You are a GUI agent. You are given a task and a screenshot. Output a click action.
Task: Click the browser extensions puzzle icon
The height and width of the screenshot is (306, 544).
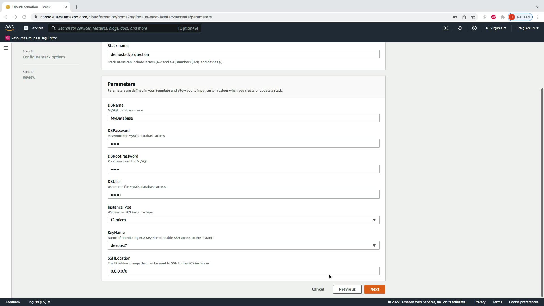tap(503, 17)
